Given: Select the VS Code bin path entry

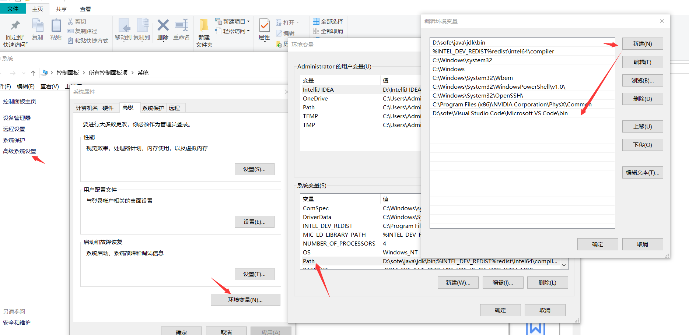Looking at the screenshot, I should point(522,113).
